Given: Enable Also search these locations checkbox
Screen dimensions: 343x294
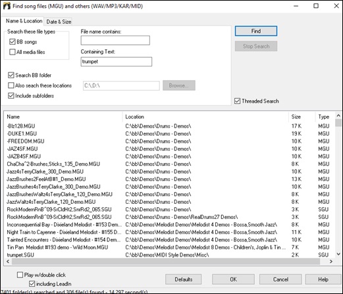Looking at the screenshot, I should 11,86.
